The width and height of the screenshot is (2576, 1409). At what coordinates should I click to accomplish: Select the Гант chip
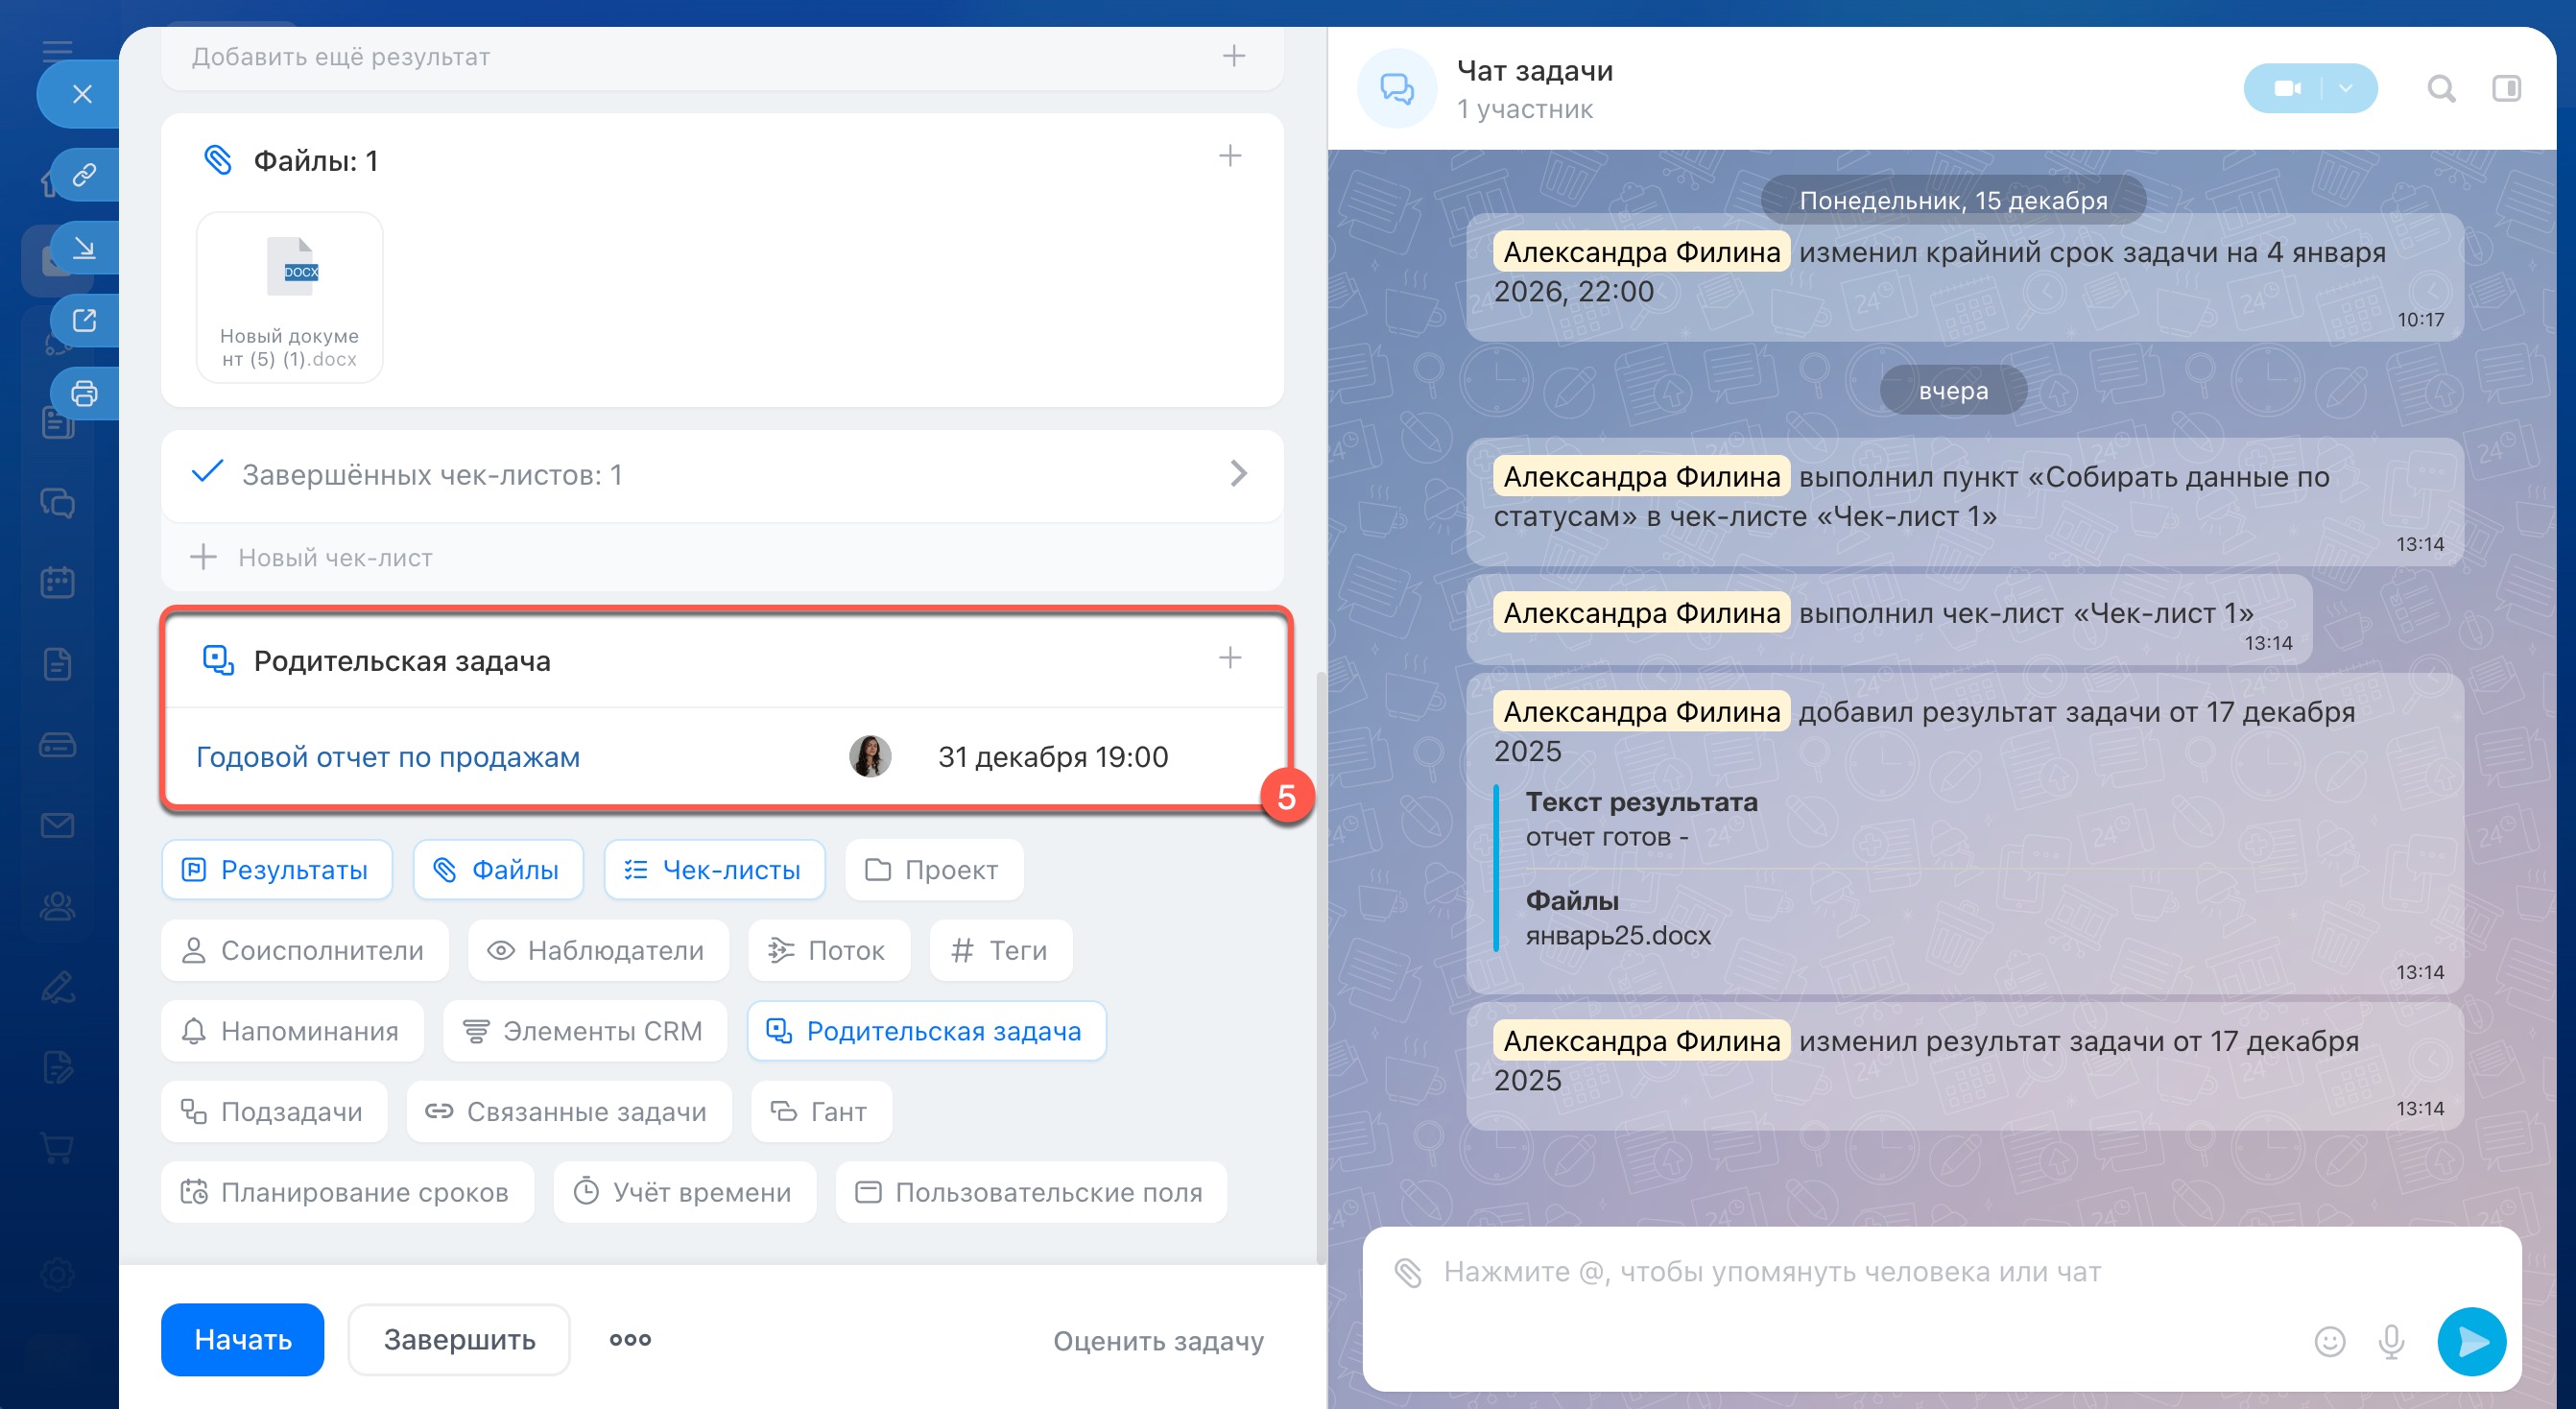(820, 1111)
